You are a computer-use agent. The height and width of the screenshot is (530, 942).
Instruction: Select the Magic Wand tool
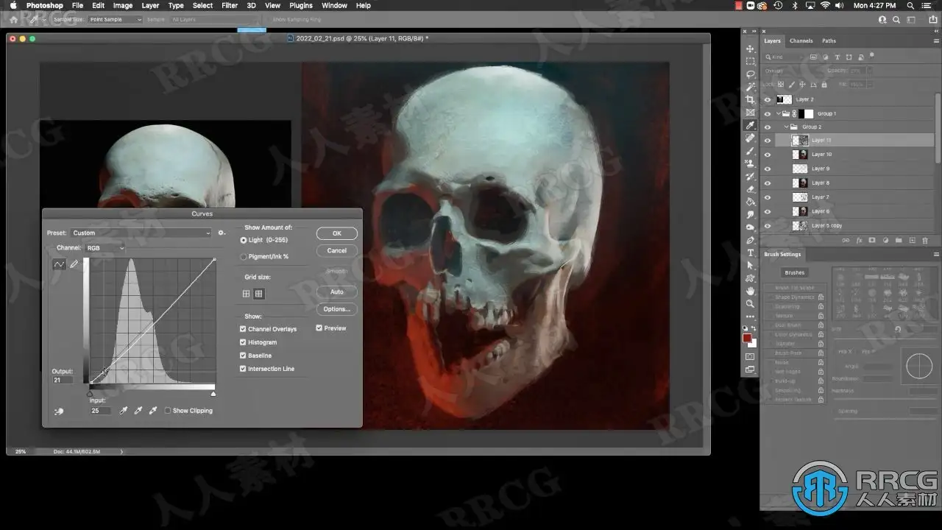750,87
